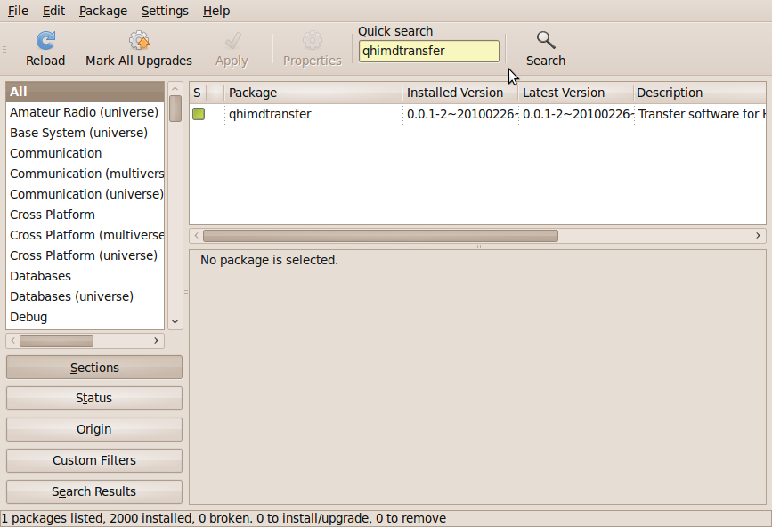Open the File menu
The height and width of the screenshot is (527, 772).
pyautogui.click(x=18, y=11)
